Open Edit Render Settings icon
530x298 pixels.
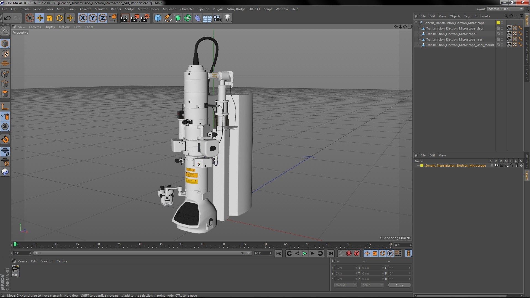(x=145, y=18)
